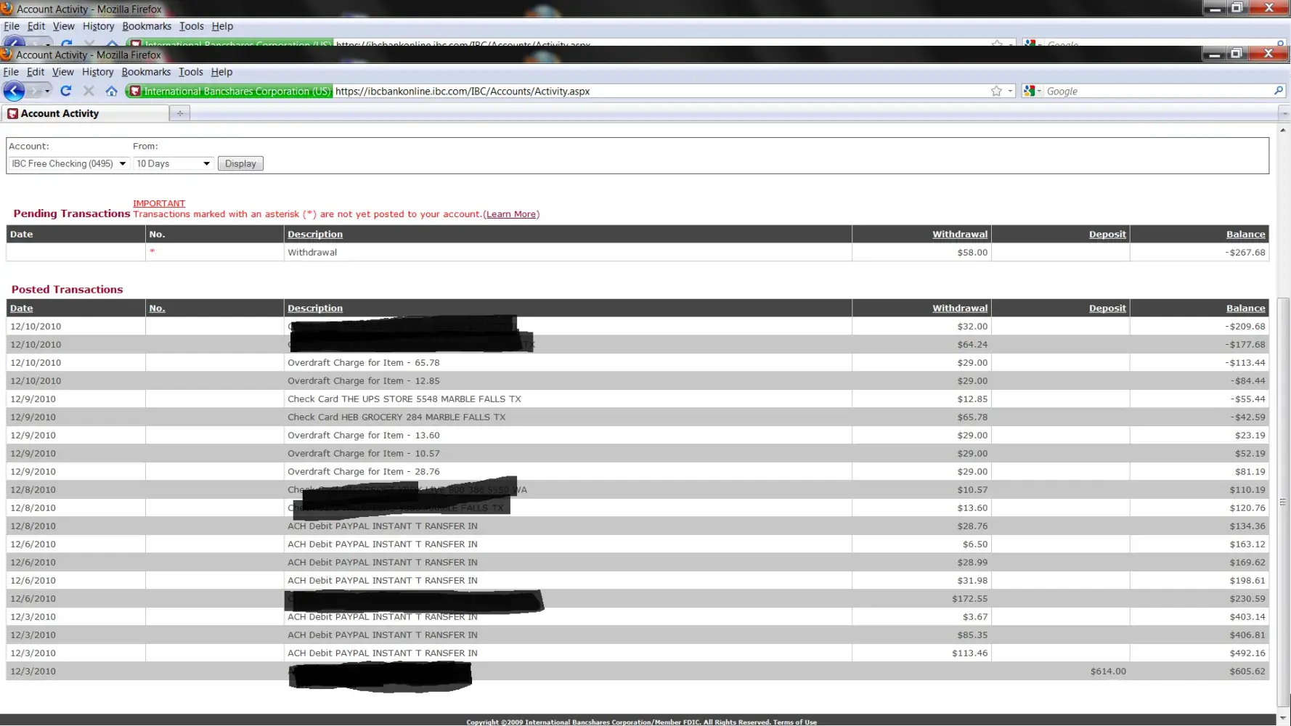Click the page scrollbar down arrow

pyautogui.click(x=1283, y=717)
